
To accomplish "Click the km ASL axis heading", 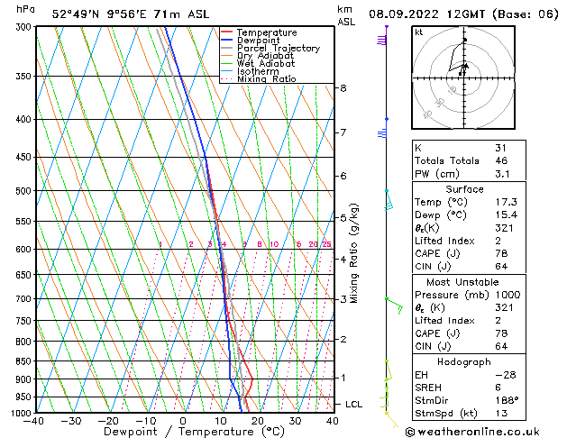I will (346, 15).
